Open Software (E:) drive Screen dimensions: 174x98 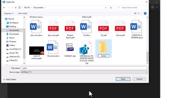(x=13, y=57)
